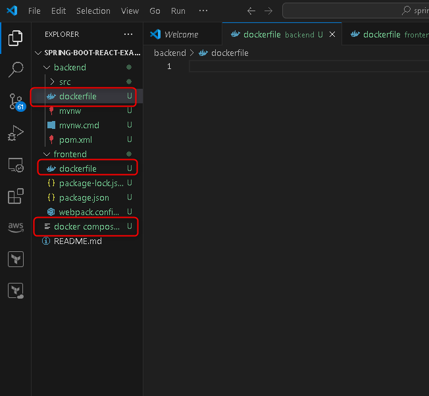Open the package-lock.js... file

(88, 184)
